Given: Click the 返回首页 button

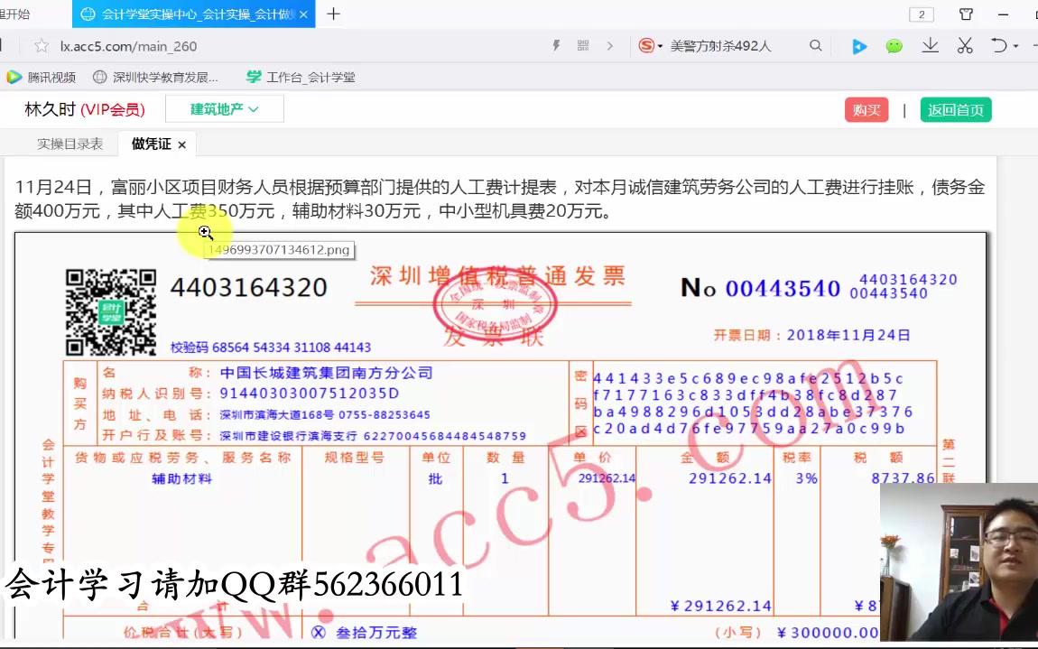Looking at the screenshot, I should [x=956, y=109].
